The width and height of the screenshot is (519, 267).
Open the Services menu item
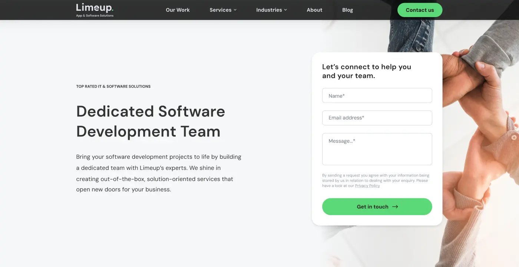click(220, 10)
